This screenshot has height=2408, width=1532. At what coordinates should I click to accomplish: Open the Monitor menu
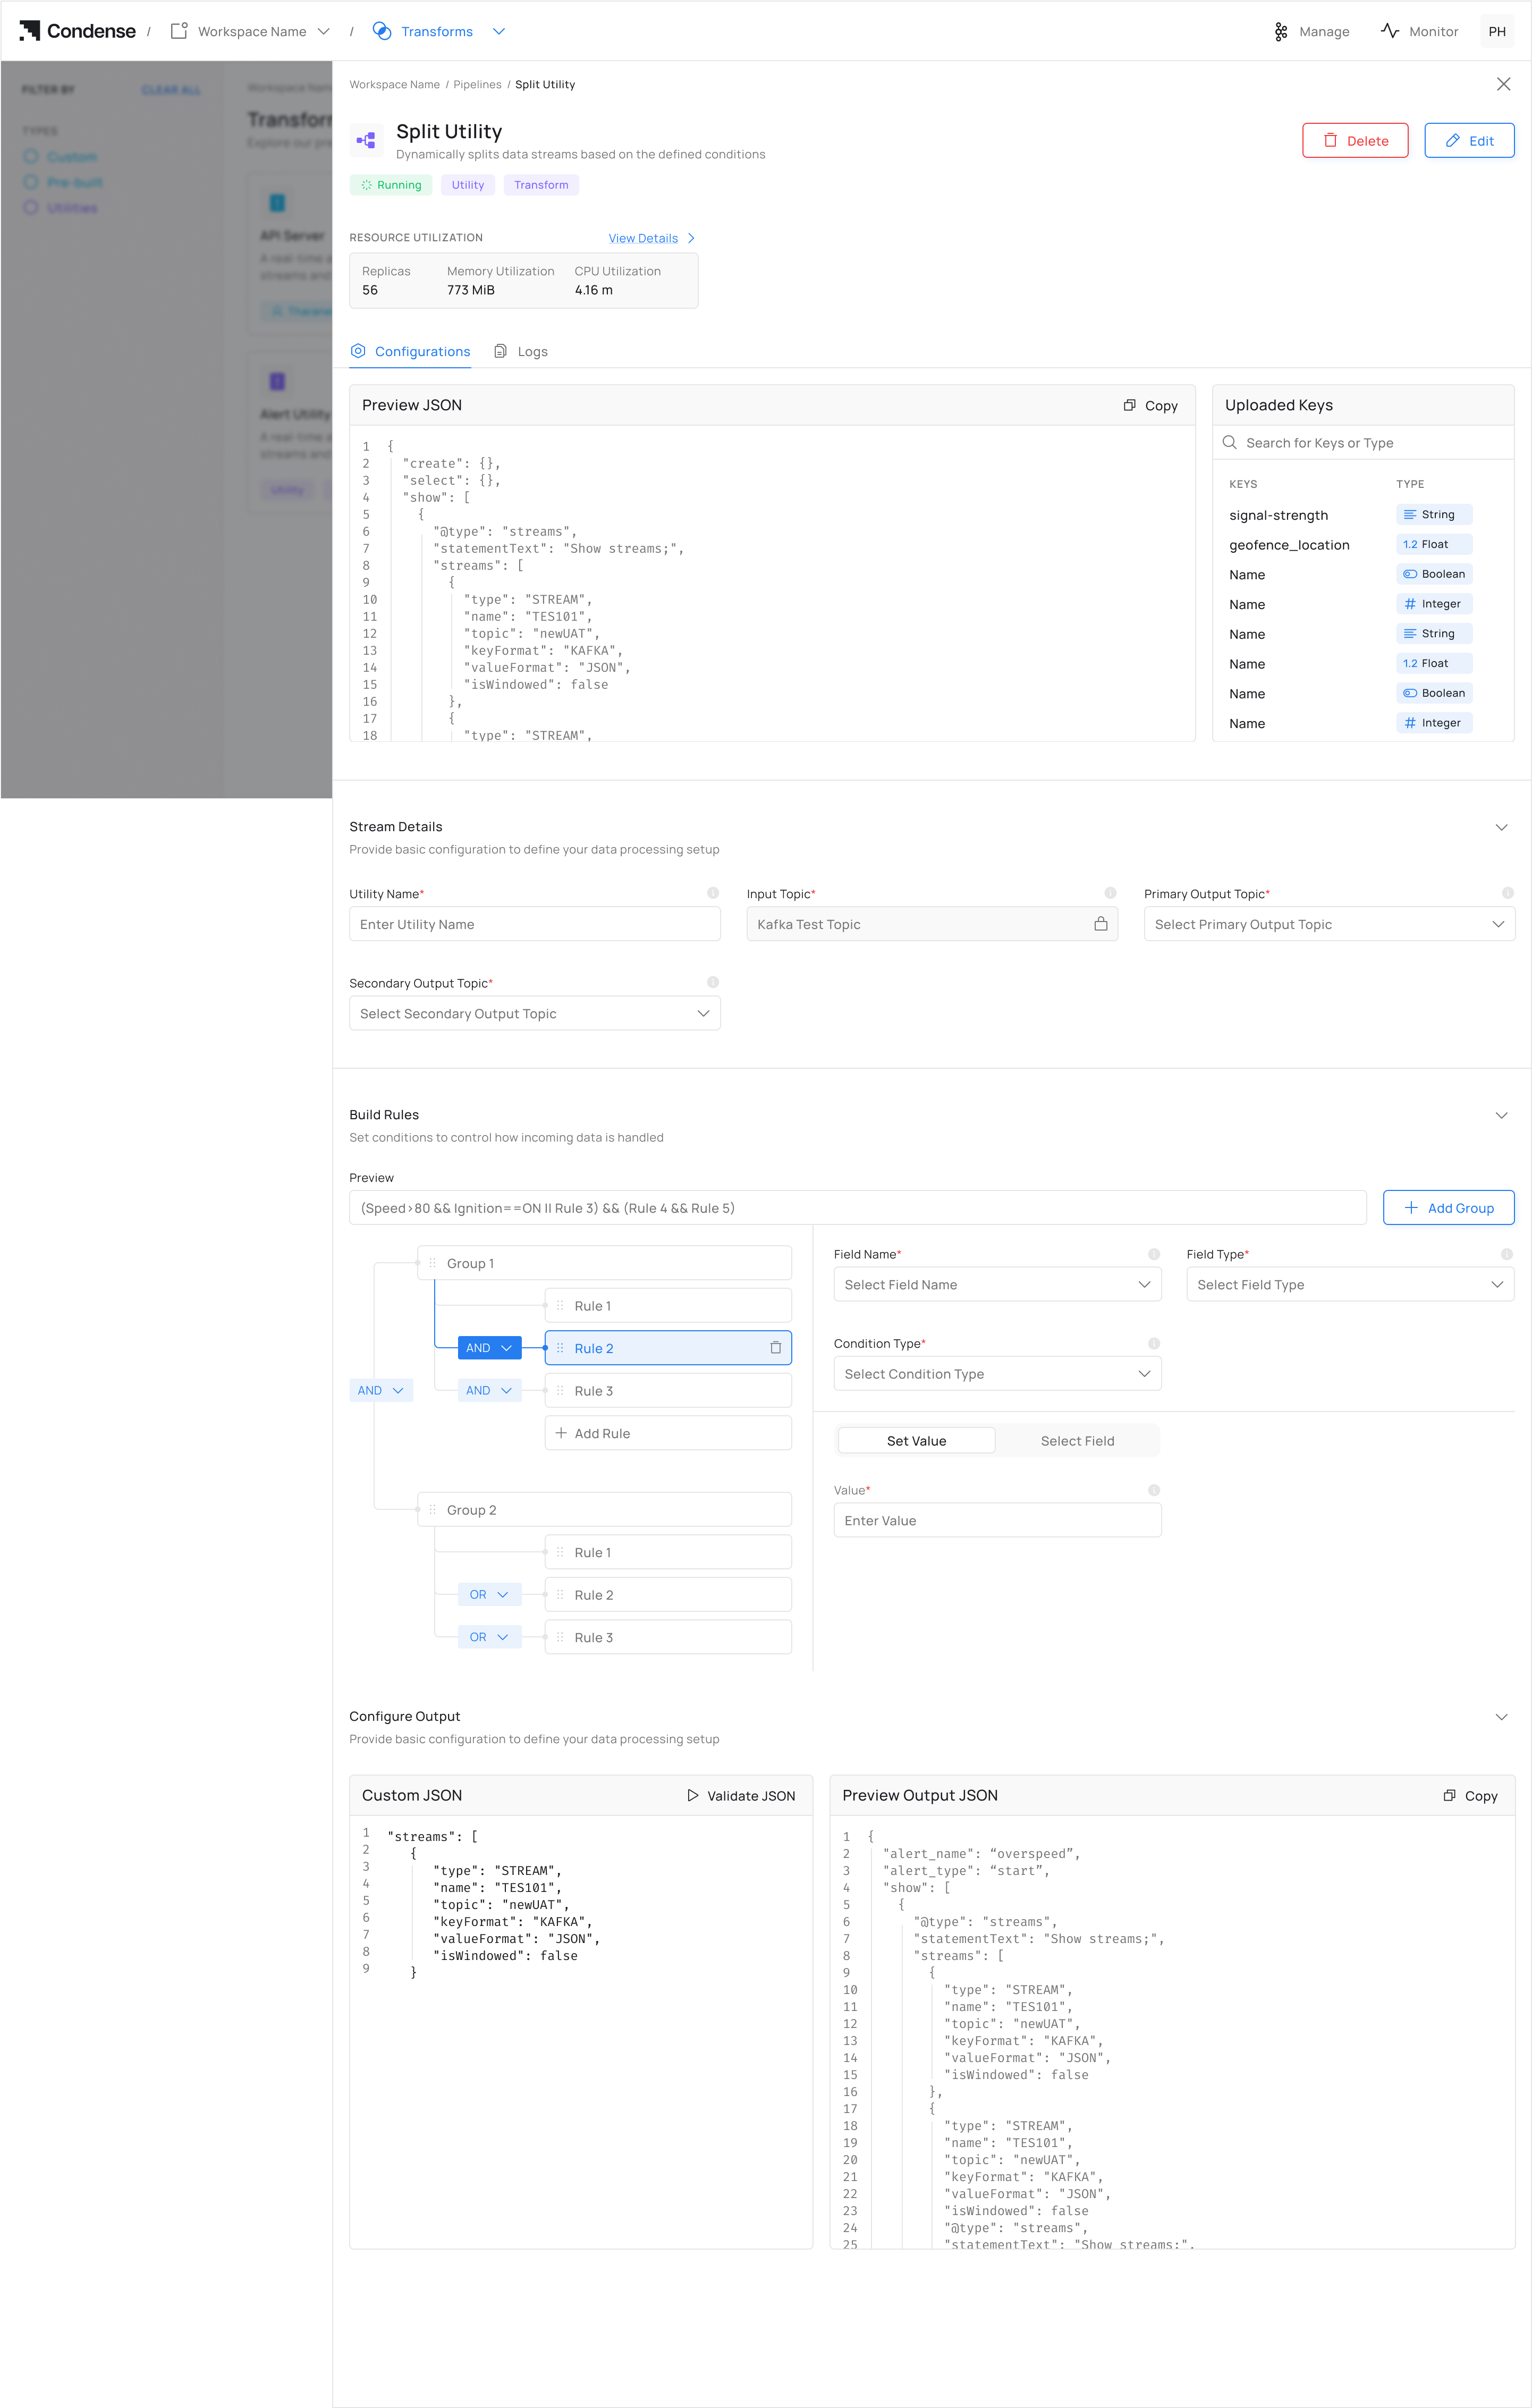(1419, 31)
